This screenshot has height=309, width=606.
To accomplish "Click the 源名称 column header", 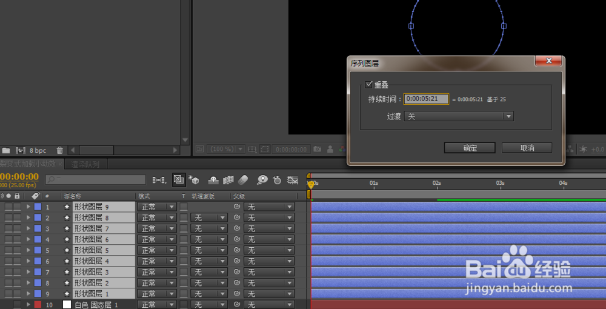I will (x=72, y=196).
